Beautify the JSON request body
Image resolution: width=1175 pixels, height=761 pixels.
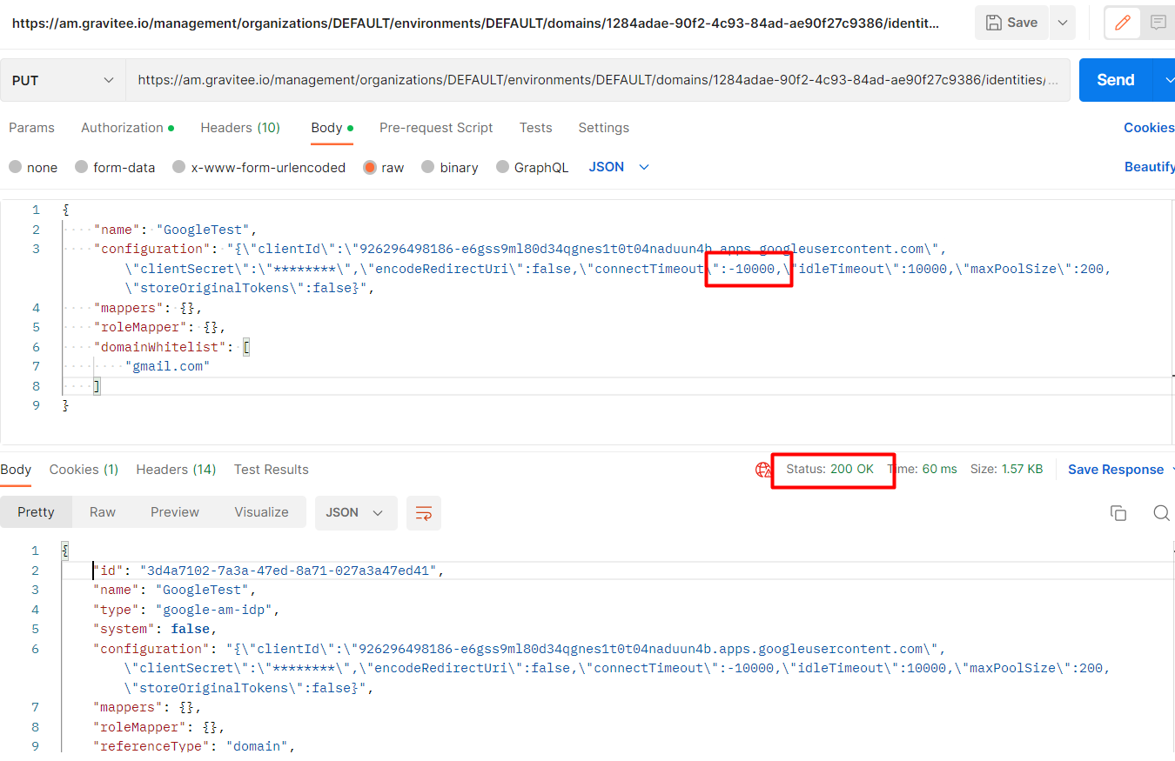pyautogui.click(x=1149, y=166)
